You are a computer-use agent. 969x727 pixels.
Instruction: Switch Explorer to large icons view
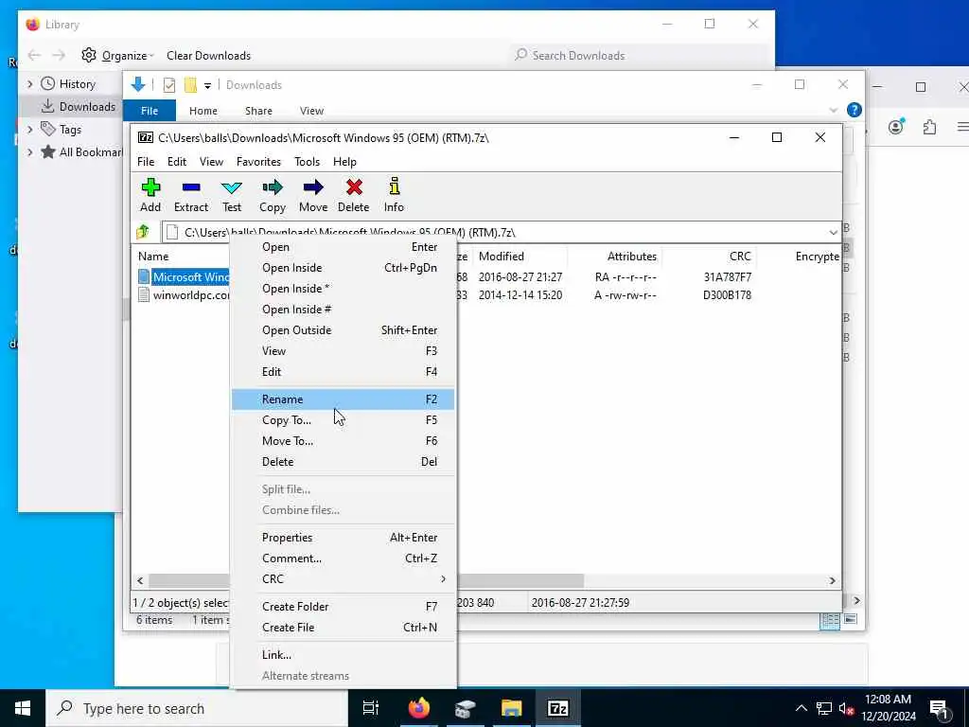851,619
